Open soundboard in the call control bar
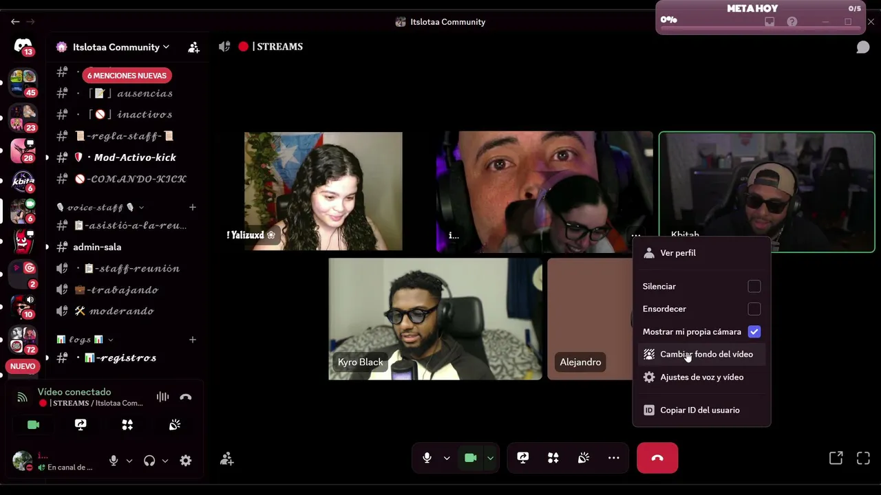 click(584, 458)
